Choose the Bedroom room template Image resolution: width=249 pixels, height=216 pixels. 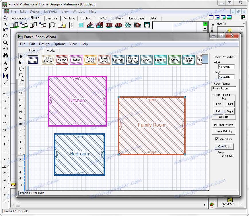118,60
